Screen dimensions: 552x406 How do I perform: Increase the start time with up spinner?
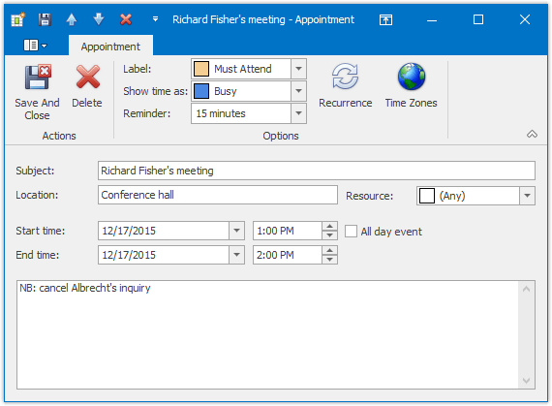point(329,227)
